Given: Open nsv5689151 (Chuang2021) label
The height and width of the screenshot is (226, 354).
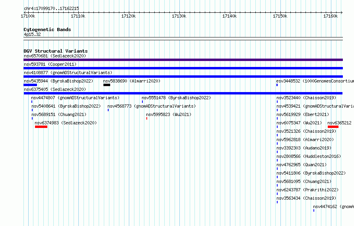Looking at the screenshot, I should tap(59, 114).
